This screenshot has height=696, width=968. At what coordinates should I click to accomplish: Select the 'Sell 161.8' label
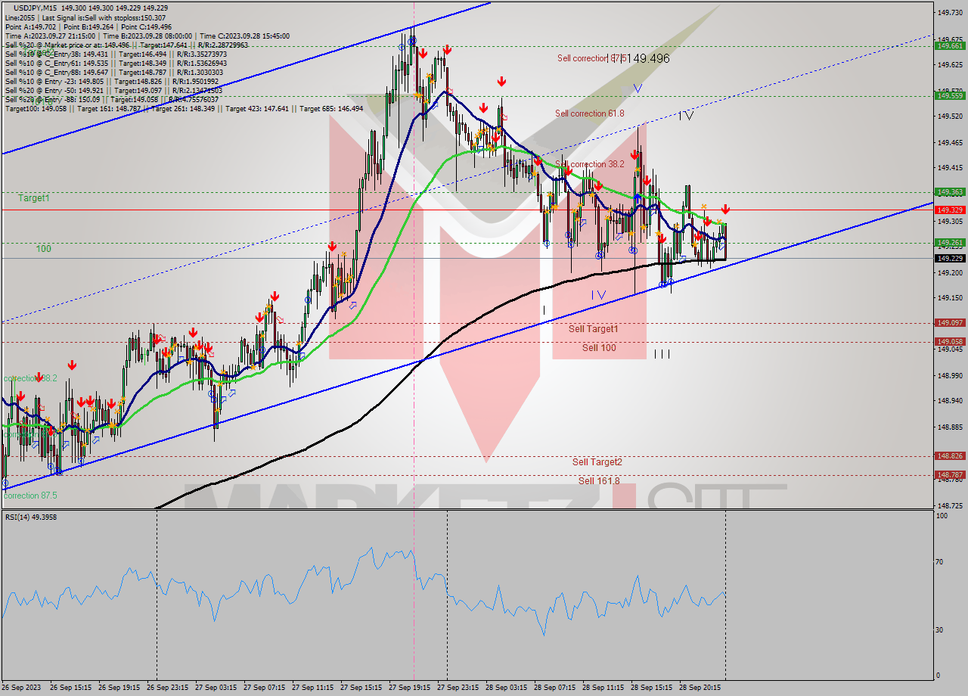pos(599,481)
